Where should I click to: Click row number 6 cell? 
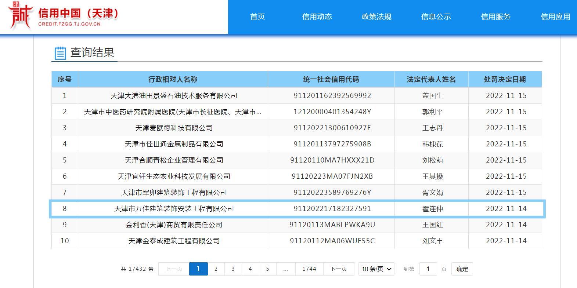click(65, 176)
